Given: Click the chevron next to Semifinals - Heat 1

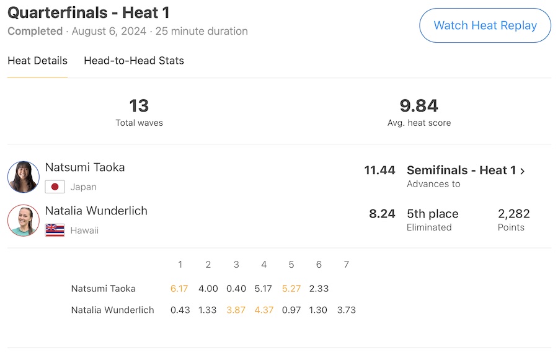Looking at the screenshot, I should [523, 171].
